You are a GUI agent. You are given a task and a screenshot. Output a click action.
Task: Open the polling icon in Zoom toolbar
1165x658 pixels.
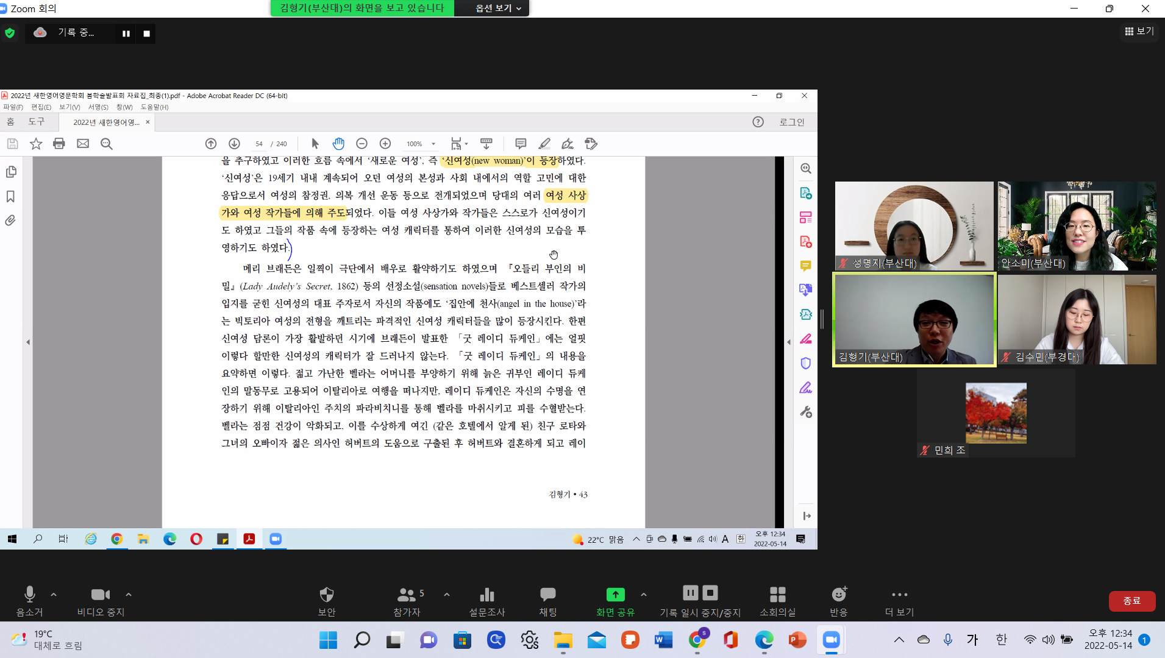[486, 600]
